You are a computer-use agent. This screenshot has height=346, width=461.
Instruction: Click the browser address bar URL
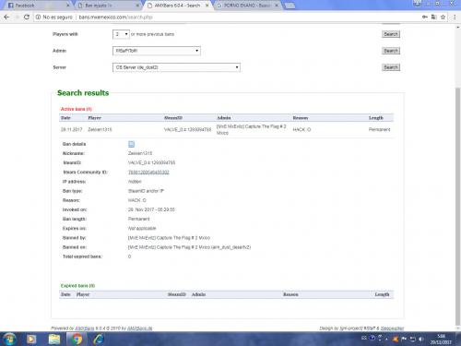click(115, 18)
